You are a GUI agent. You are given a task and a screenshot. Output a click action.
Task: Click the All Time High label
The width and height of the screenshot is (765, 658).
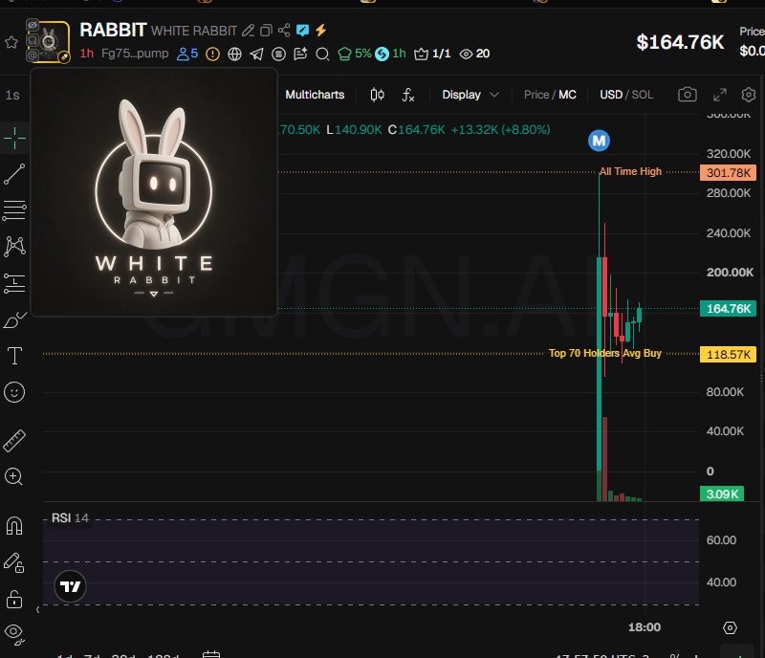click(x=630, y=171)
